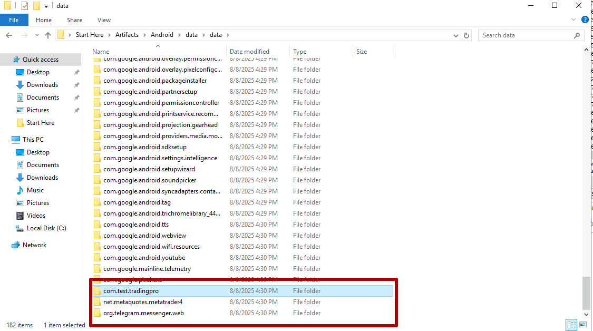This screenshot has width=593, height=331.
Task: Select the com.google.android.tts folder icon
Action: (97, 225)
